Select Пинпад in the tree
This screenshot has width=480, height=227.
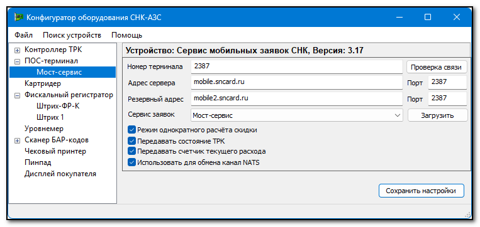(38, 162)
